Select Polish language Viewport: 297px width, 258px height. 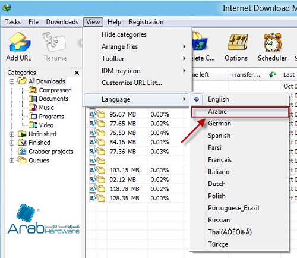239,196
